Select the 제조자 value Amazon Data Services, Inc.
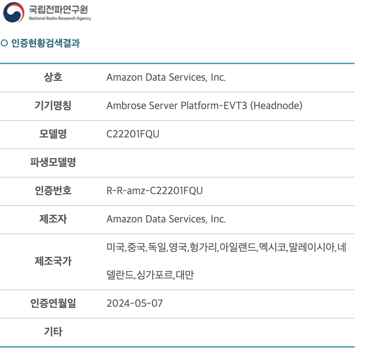 (x=166, y=219)
